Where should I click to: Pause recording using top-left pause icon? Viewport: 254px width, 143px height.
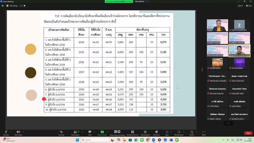[21, 6]
